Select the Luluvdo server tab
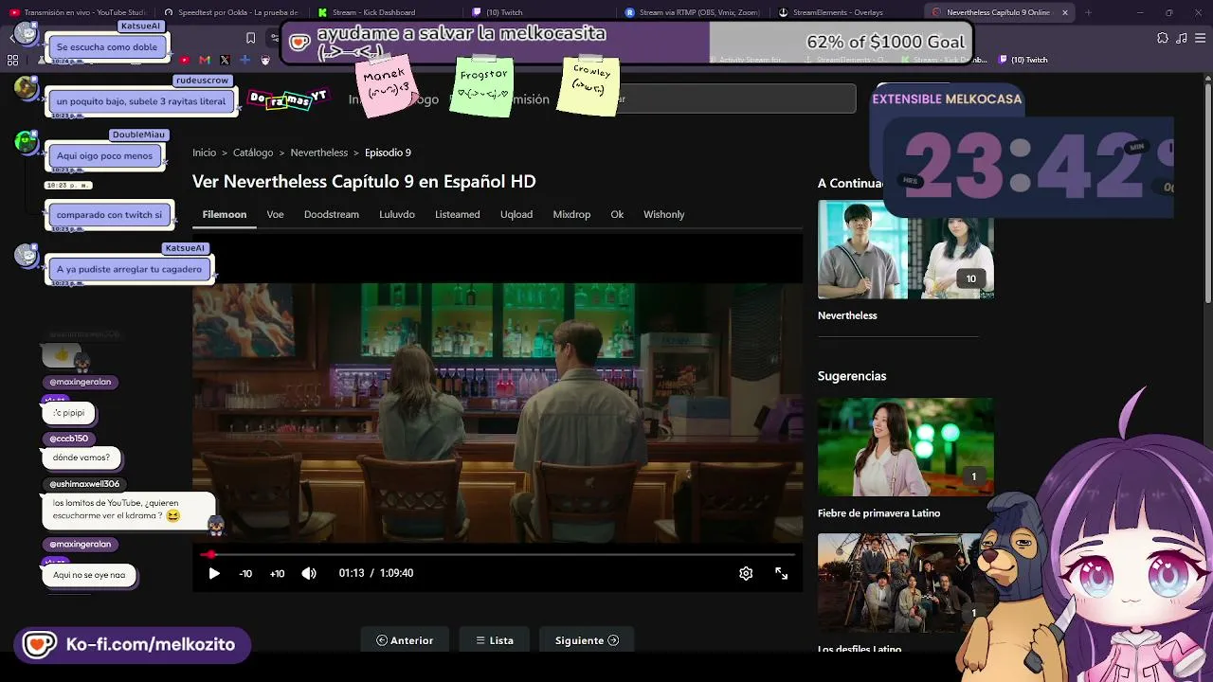The image size is (1213, 682). pos(397,214)
